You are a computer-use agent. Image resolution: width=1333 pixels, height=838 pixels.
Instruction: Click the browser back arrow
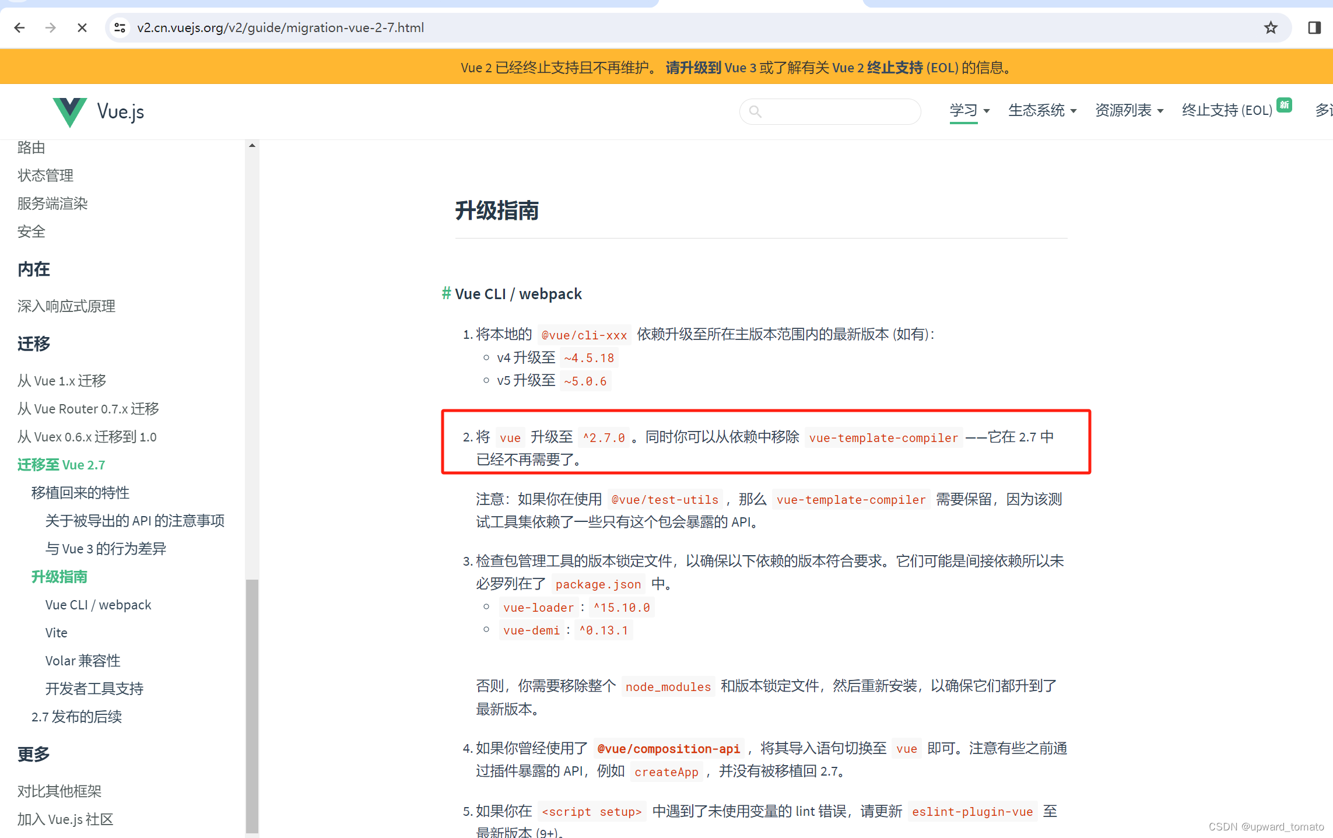[x=19, y=27]
